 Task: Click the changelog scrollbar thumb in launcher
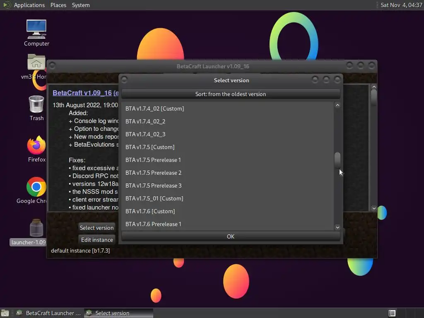click(374, 97)
